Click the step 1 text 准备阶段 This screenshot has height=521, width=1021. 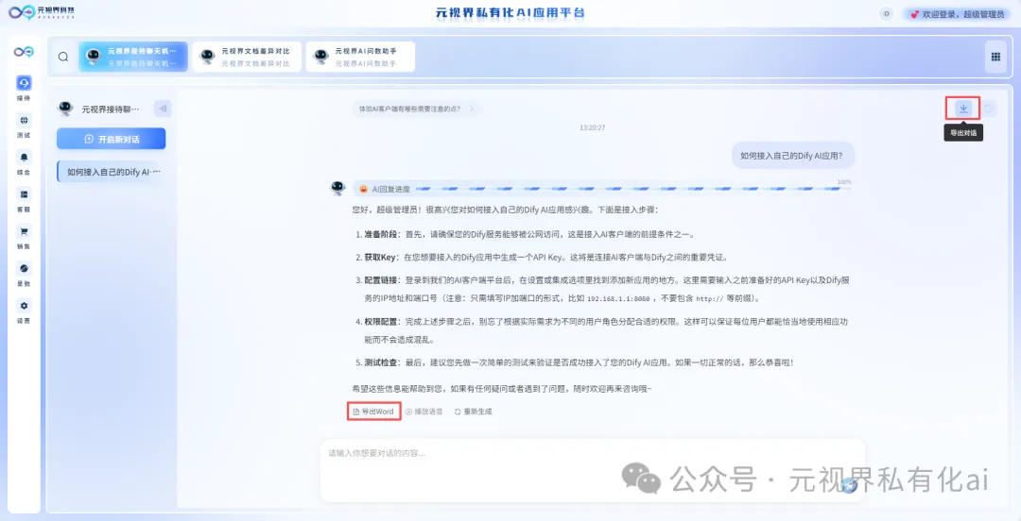point(381,234)
